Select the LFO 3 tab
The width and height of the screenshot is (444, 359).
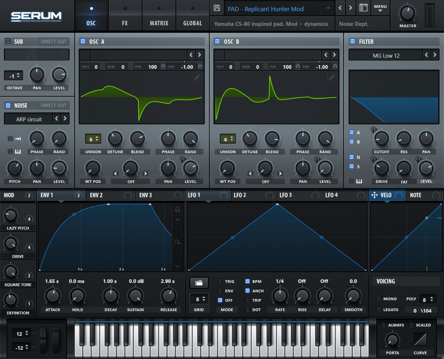coord(299,195)
